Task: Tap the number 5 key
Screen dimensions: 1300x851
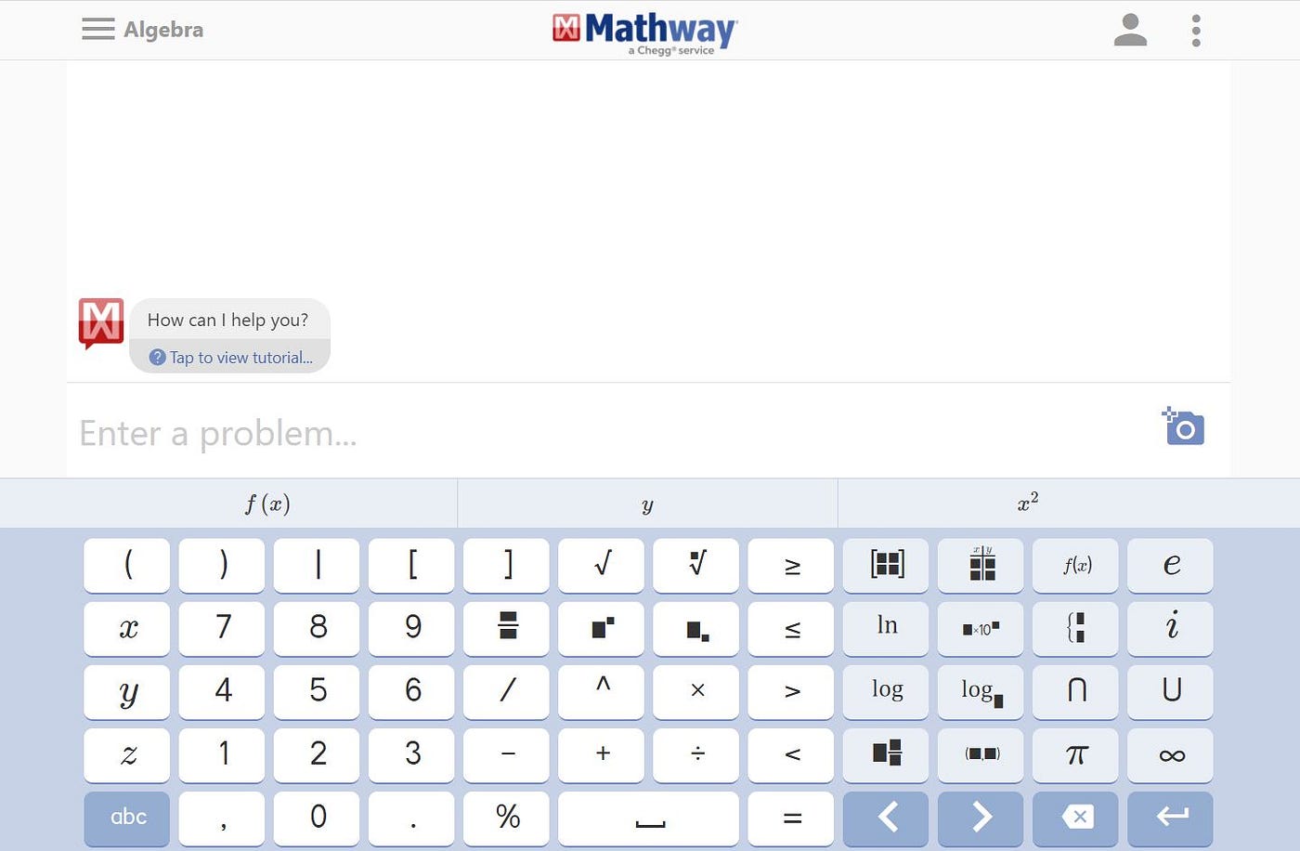Action: point(317,691)
